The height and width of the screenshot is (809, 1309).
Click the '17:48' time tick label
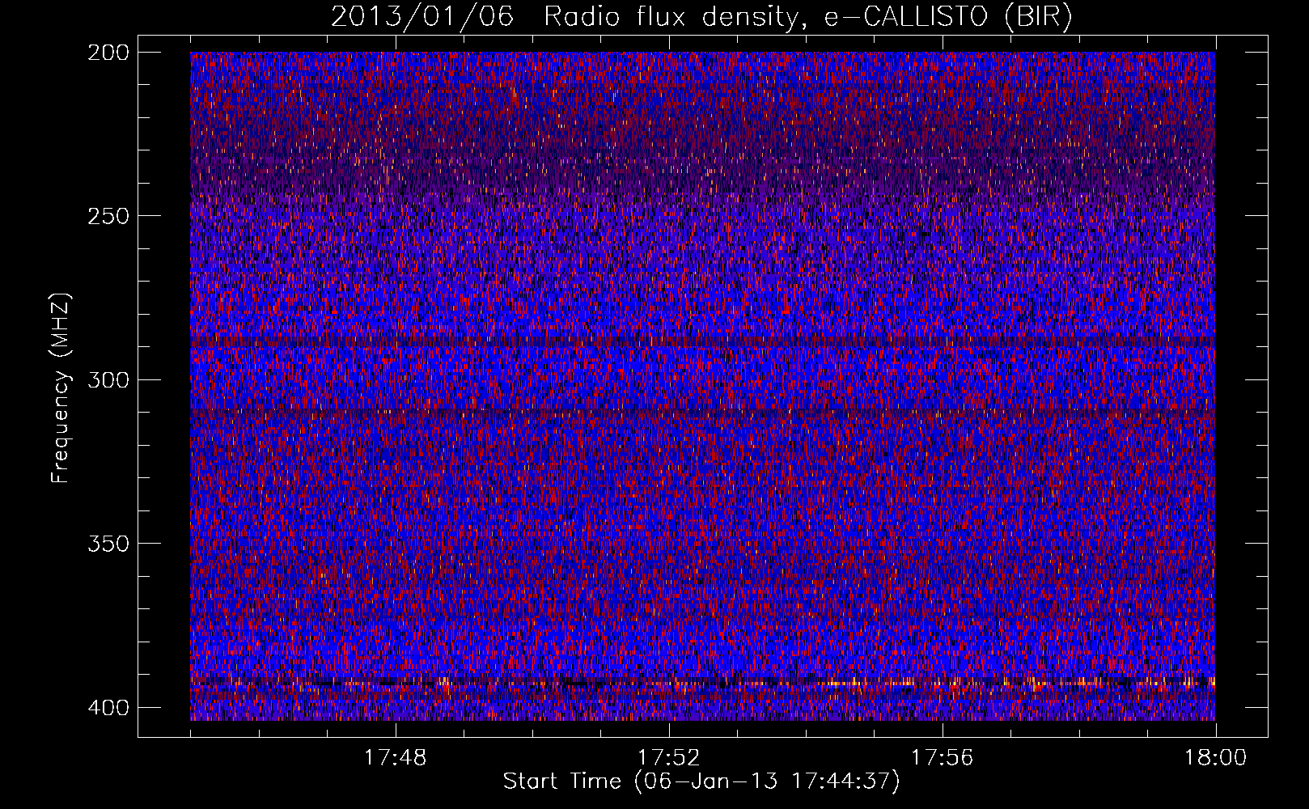(x=395, y=758)
